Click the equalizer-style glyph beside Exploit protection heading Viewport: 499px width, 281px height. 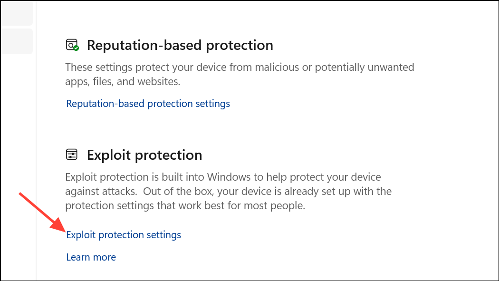click(x=71, y=155)
